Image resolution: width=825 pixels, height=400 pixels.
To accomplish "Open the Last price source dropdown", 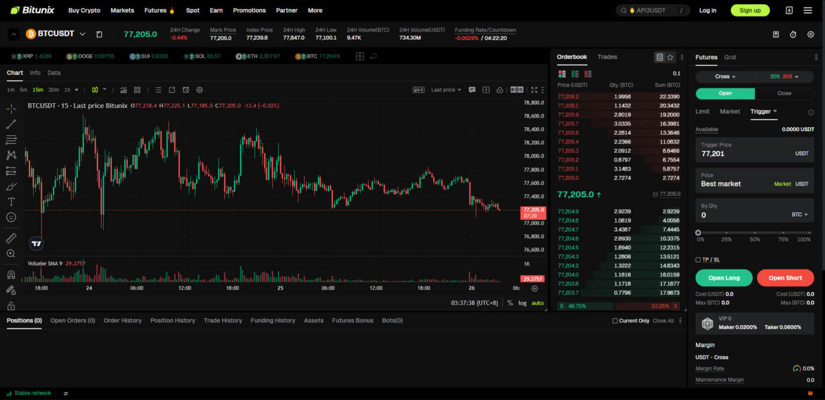I will point(447,89).
